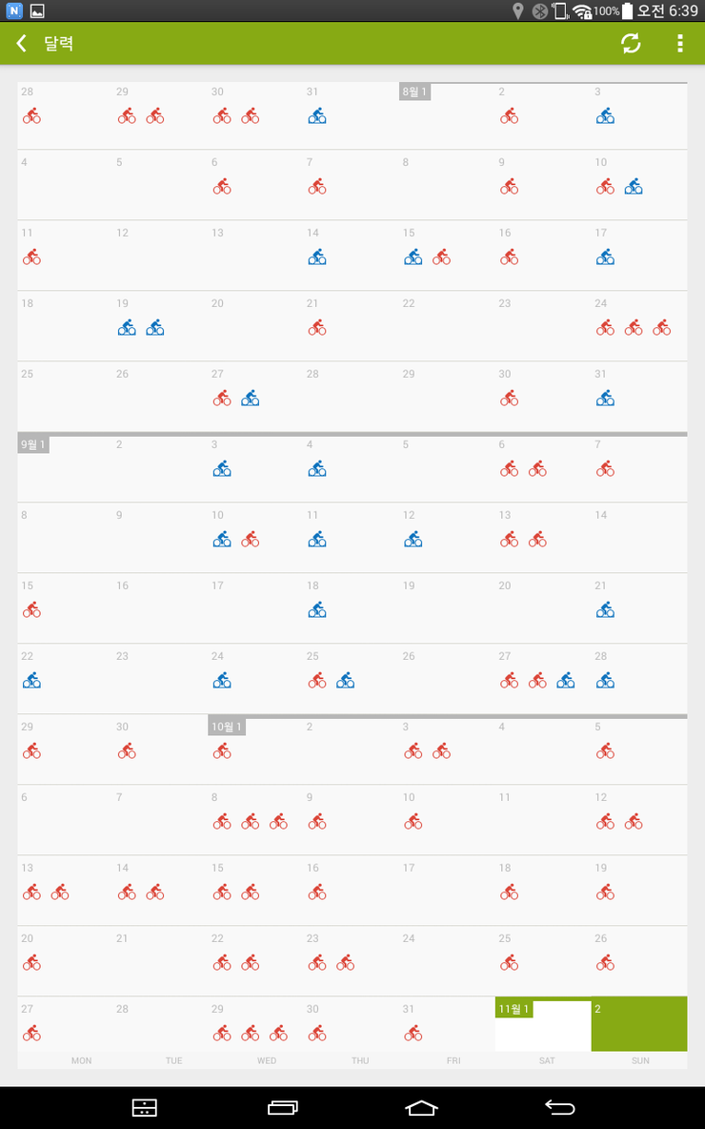Tap the sync refresh icon
705x1129 pixels.
pyautogui.click(x=631, y=43)
